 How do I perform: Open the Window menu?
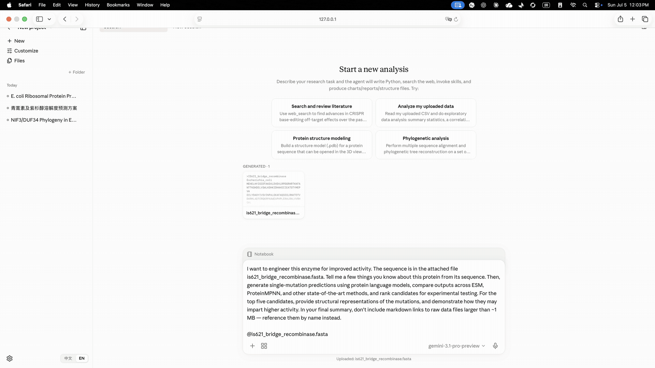(x=145, y=5)
